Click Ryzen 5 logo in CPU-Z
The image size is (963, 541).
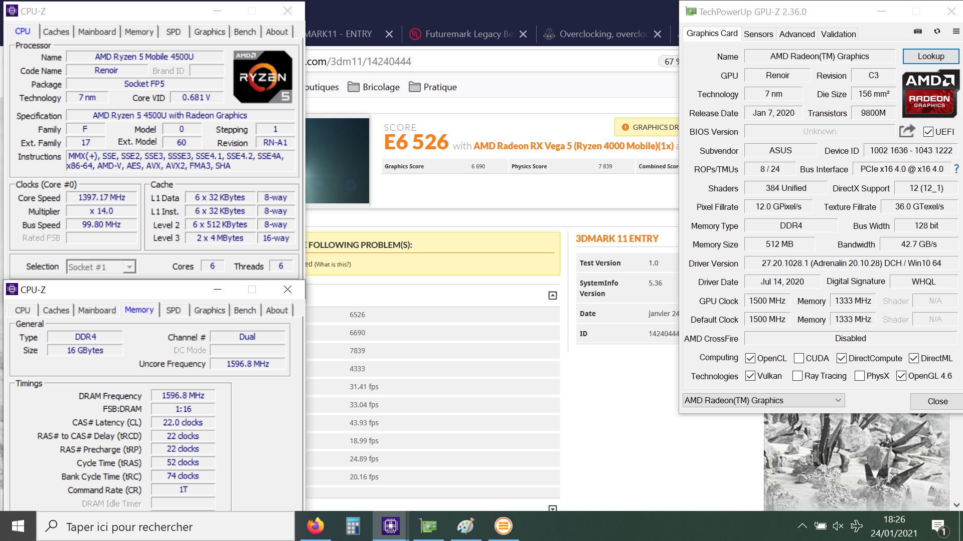click(263, 77)
